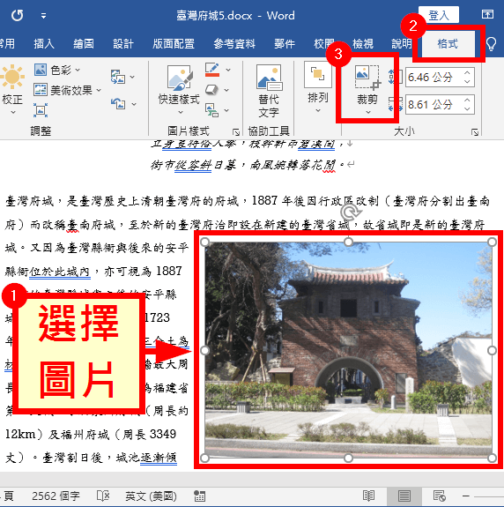504x507 pixels.
Task: Open the 色彩 color dropdown
Action: pyautogui.click(x=57, y=70)
